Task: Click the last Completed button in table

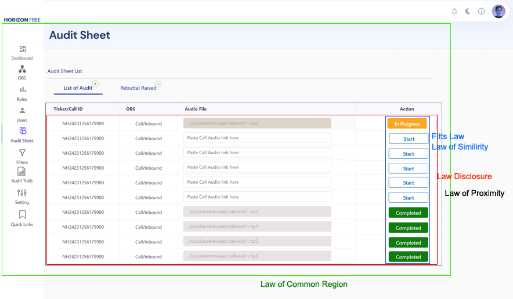Action: click(x=409, y=257)
